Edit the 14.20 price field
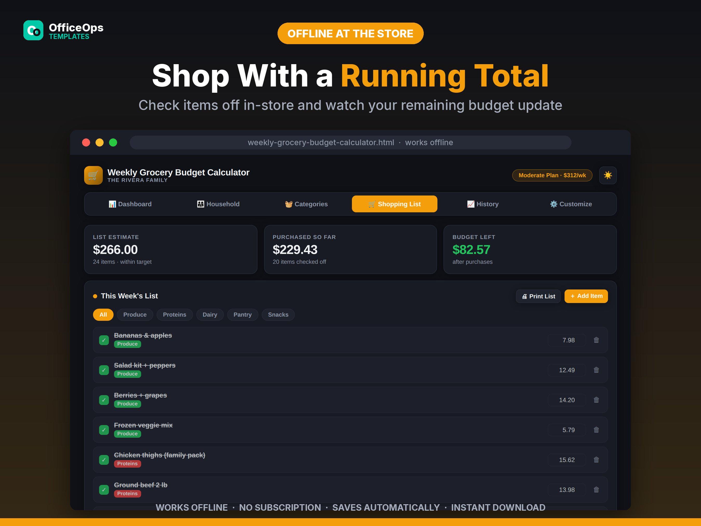 tap(567, 400)
